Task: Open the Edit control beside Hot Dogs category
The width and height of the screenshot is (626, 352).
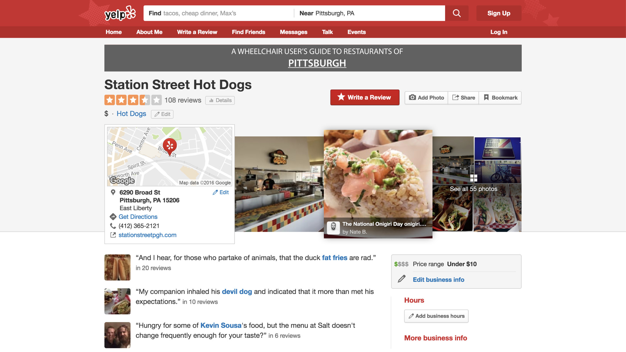Action: tap(162, 114)
